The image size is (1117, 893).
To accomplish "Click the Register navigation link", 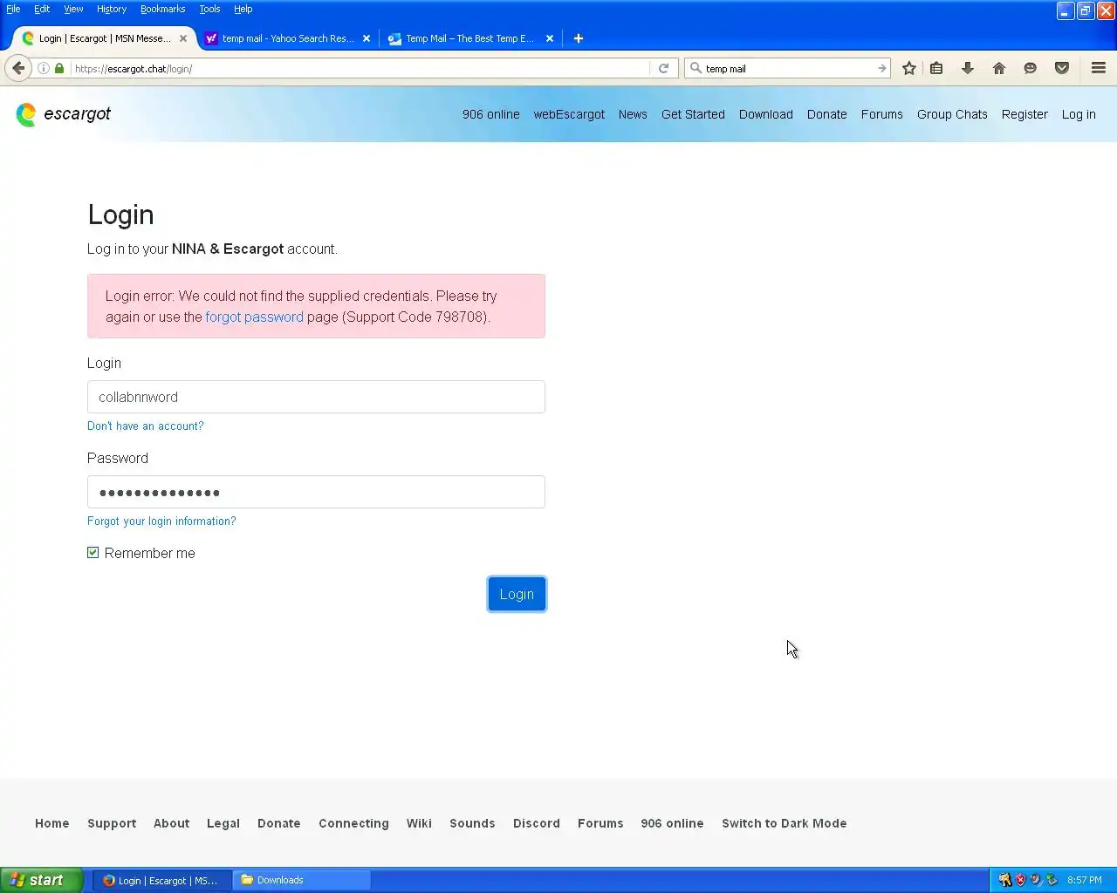I will pos(1024,114).
